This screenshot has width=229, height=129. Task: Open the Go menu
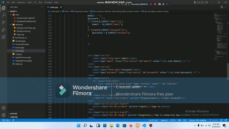(35, 3)
